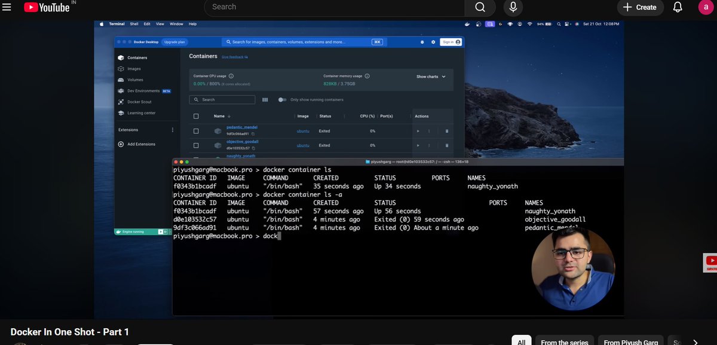Image resolution: width=717 pixels, height=345 pixels.
Task: Open the Shell menu in menu bar
Action: point(134,24)
